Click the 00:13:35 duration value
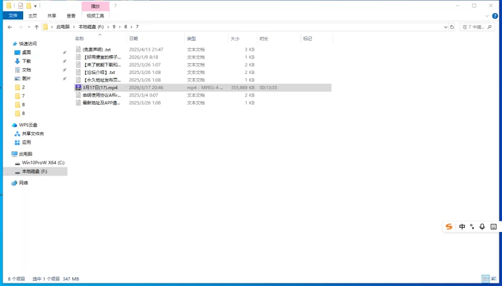The width and height of the screenshot is (502, 286). tap(269, 88)
